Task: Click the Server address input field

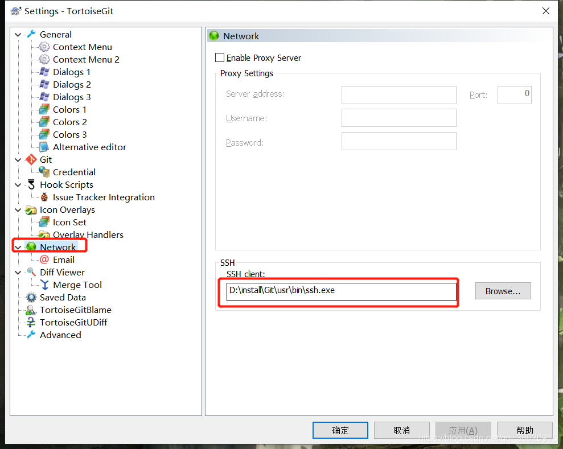Action: point(398,95)
